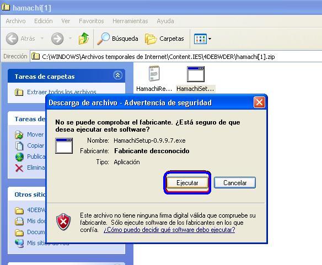
Task: Collapse the Tareas de carpetas panel
Action: tap(118, 75)
